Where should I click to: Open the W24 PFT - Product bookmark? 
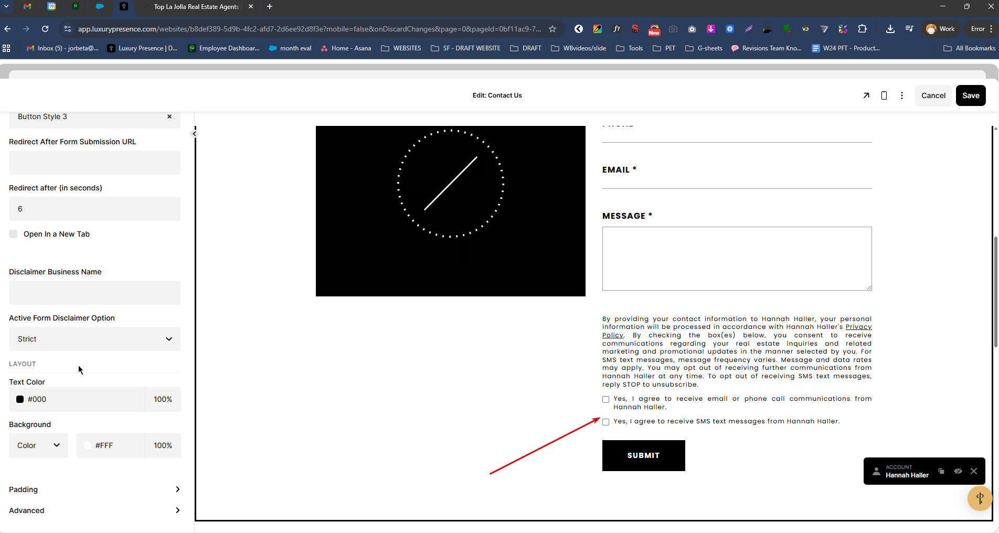click(846, 48)
